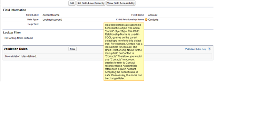Select the Lookup(Account) data type value
Image resolution: width=265 pixels, height=139 pixels.
pos(52,20)
